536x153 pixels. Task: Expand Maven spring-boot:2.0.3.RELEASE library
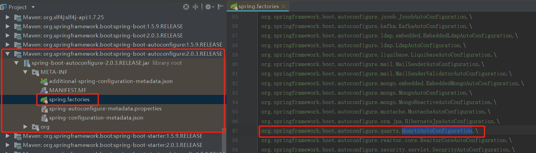(x=8, y=36)
